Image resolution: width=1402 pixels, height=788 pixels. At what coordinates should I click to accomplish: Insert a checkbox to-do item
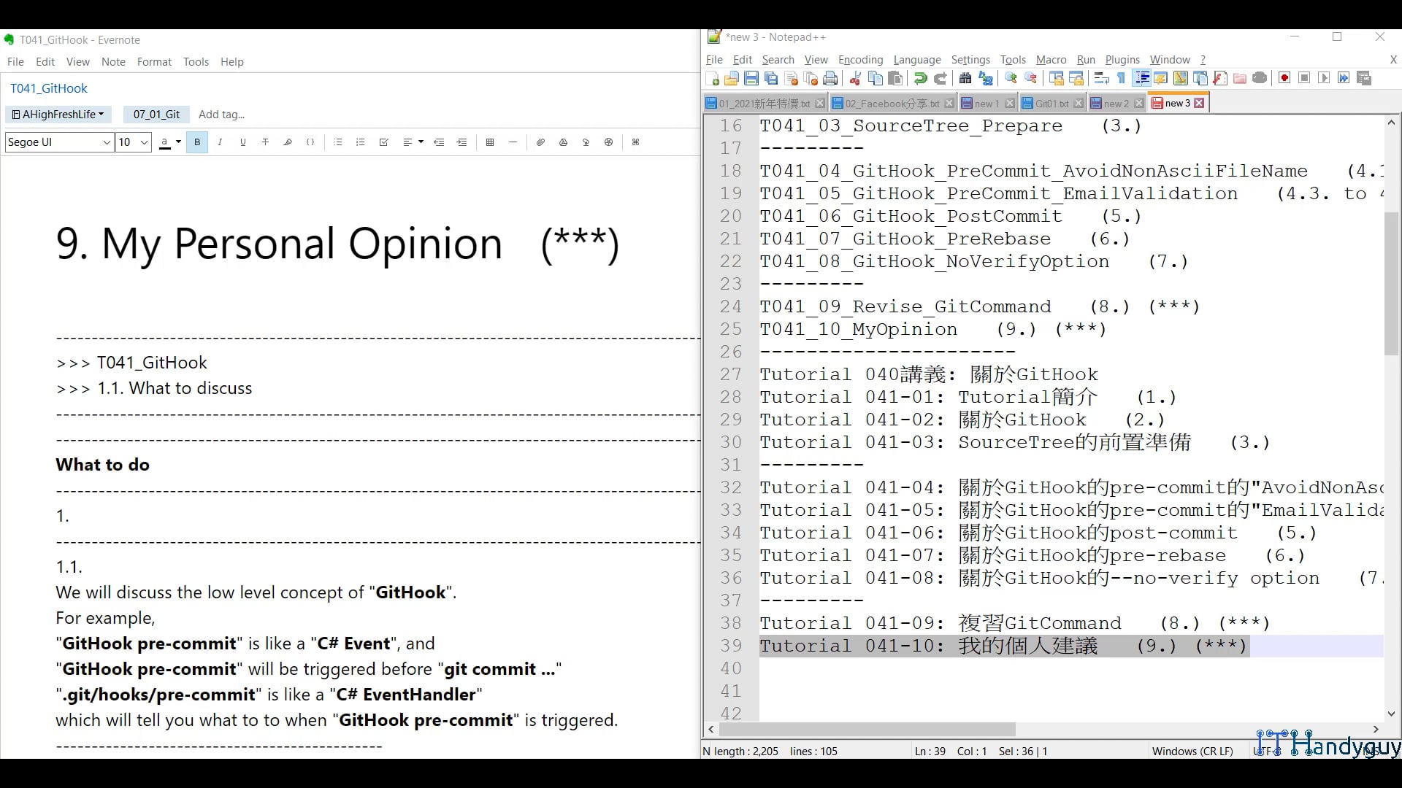pyautogui.click(x=383, y=142)
